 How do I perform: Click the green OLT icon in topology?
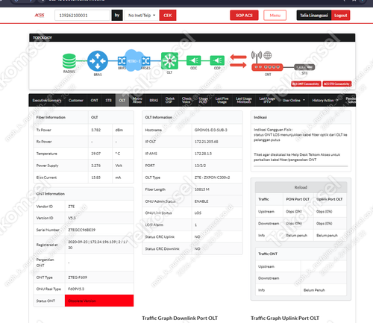click(169, 60)
